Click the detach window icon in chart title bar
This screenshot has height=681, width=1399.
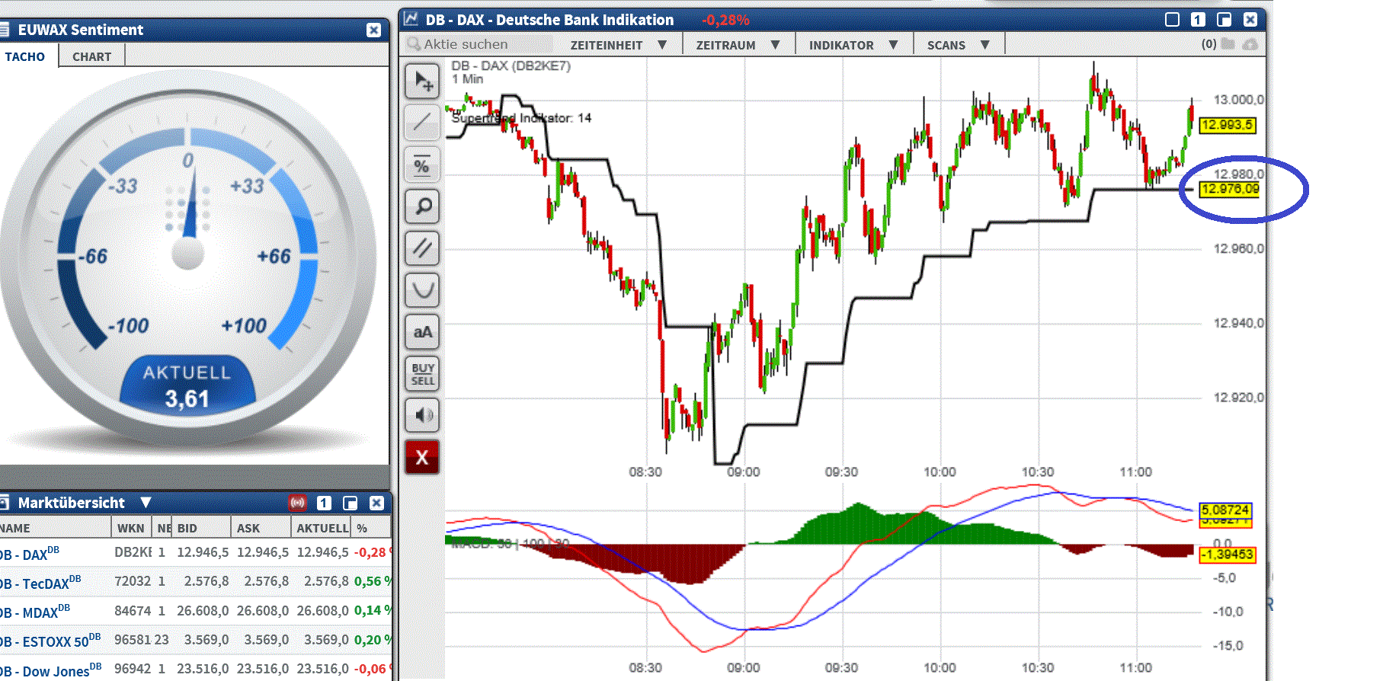coord(1224,19)
